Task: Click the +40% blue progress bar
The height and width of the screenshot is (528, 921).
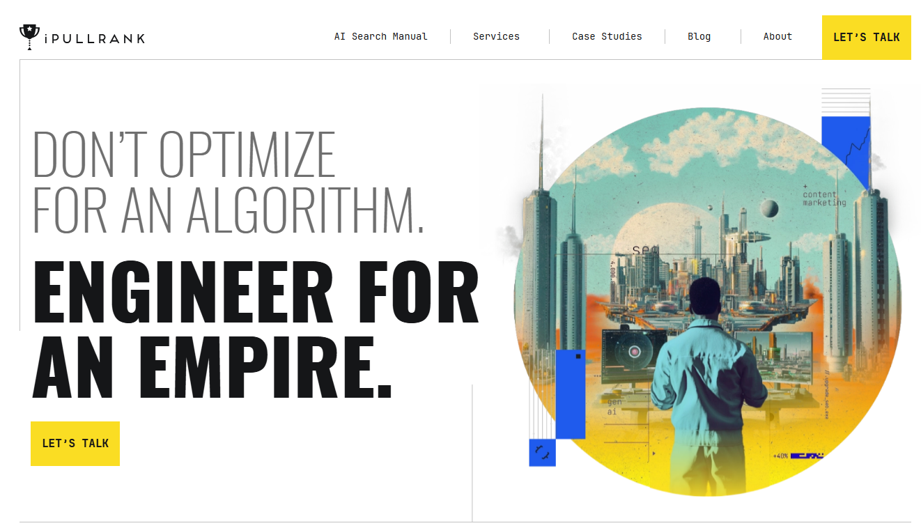Action: coord(807,456)
